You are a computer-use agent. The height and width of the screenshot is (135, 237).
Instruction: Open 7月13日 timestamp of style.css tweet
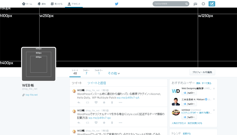coord(105,111)
